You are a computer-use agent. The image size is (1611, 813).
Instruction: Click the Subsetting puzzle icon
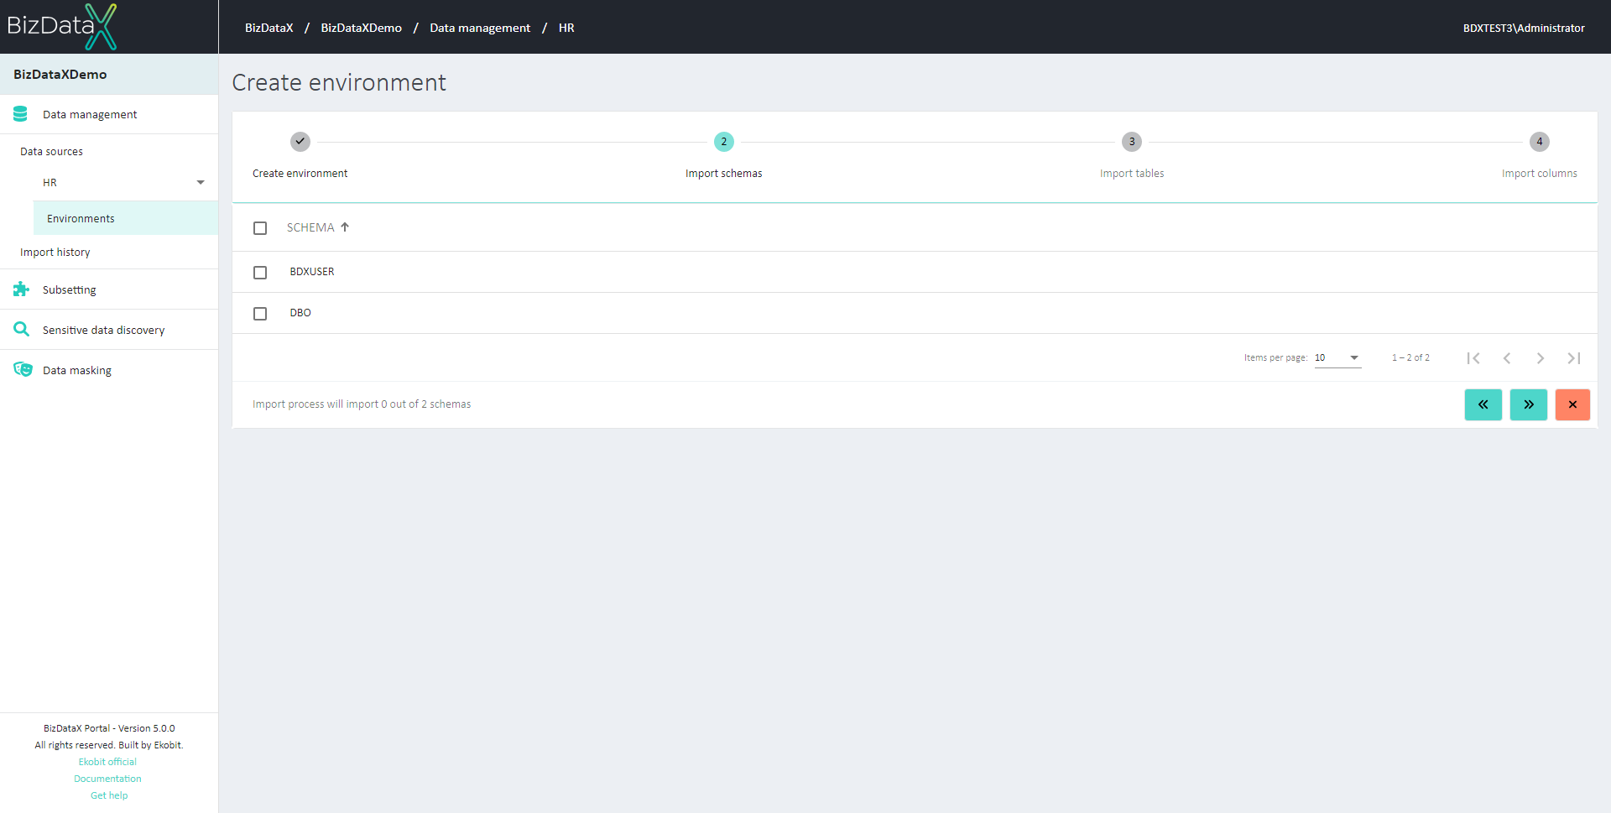point(21,289)
